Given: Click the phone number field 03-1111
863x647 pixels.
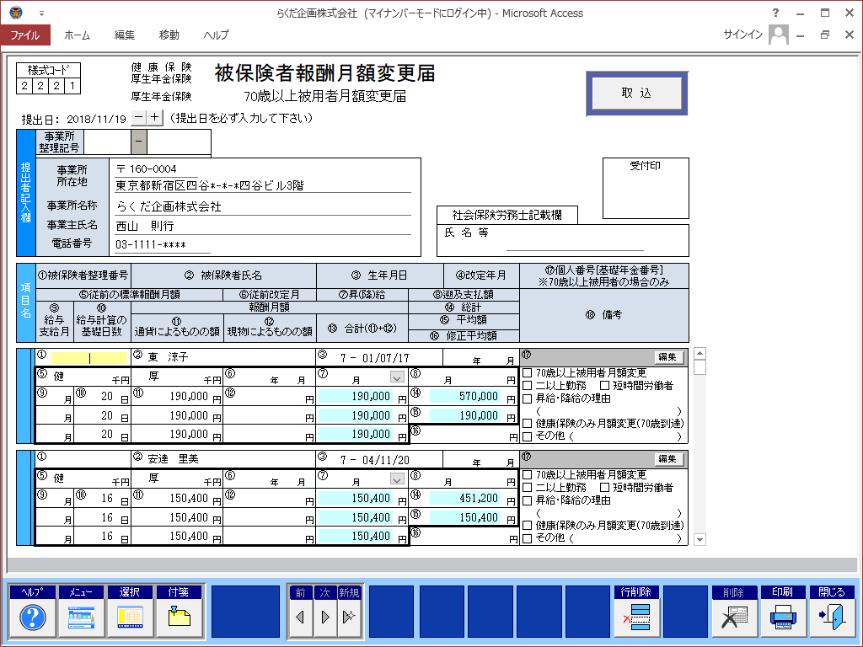Looking at the screenshot, I should click(x=163, y=245).
